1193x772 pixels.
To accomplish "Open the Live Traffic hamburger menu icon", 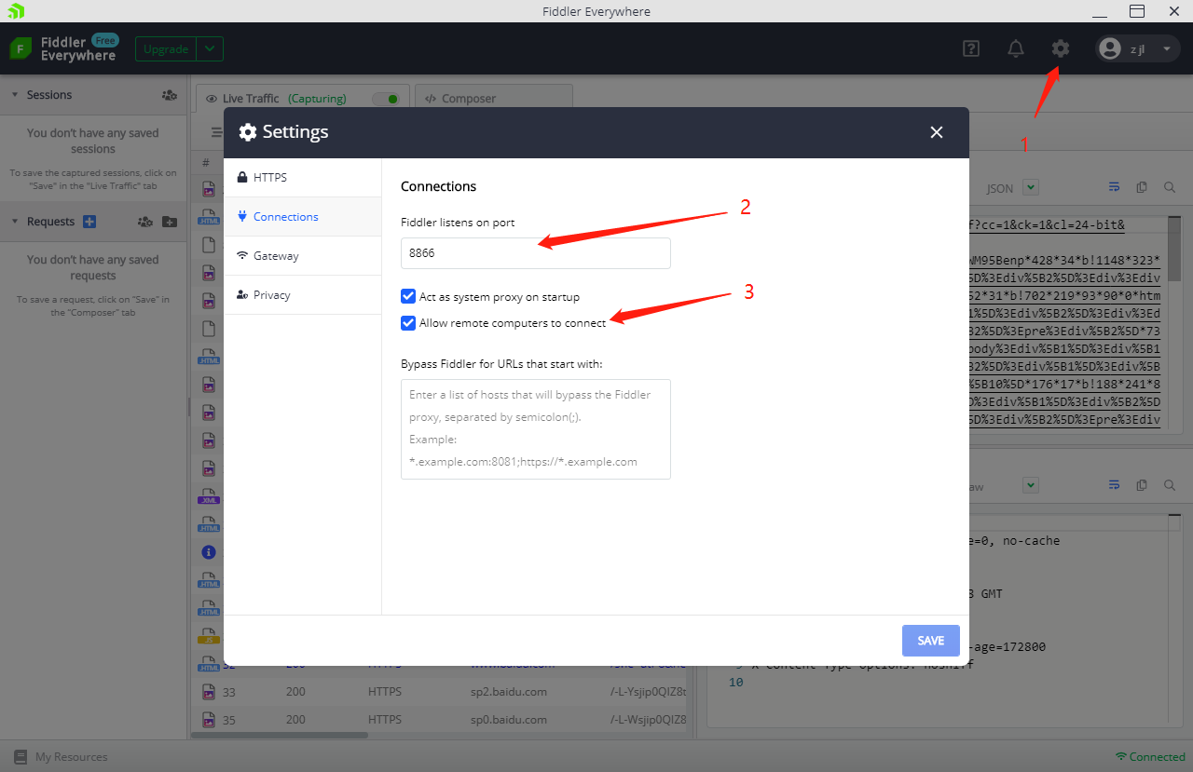I will pyautogui.click(x=216, y=132).
